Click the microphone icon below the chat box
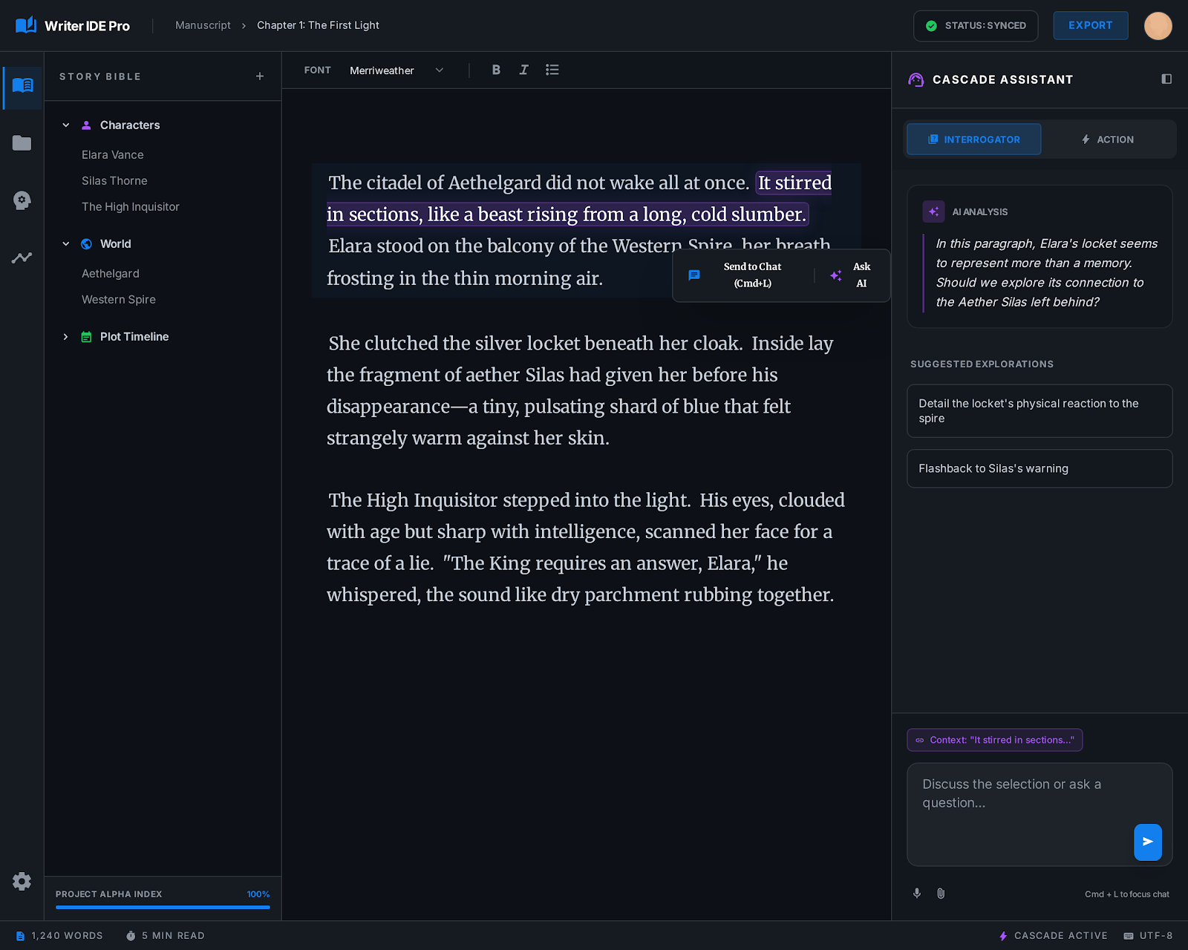 pyautogui.click(x=917, y=894)
